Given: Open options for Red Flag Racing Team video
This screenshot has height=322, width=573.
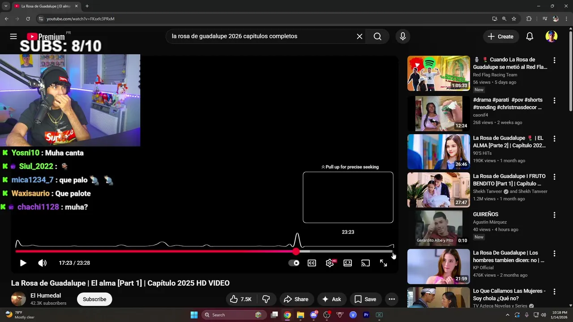Looking at the screenshot, I should click(x=554, y=60).
